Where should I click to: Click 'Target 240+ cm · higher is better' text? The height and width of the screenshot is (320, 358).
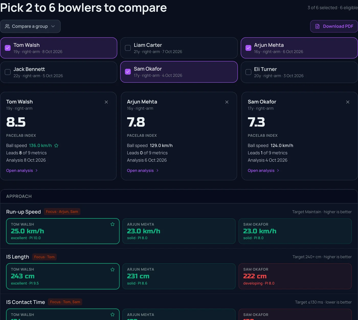[x=322, y=257]
